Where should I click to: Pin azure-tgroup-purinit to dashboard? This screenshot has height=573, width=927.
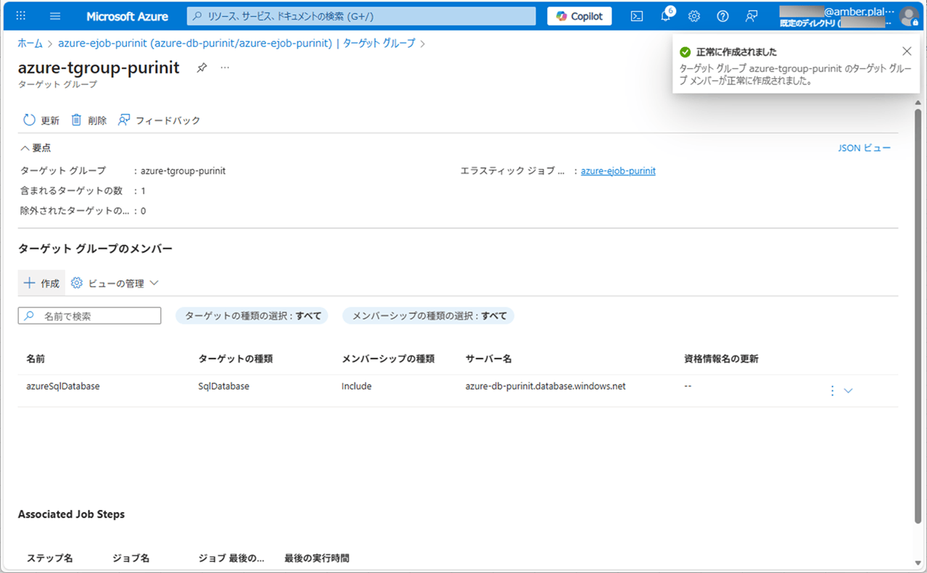[x=202, y=67]
